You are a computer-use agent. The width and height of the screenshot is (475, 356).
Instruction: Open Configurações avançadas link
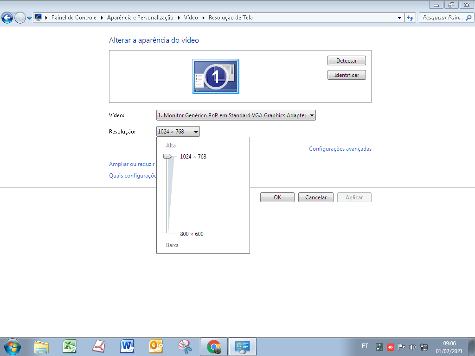[340, 149]
